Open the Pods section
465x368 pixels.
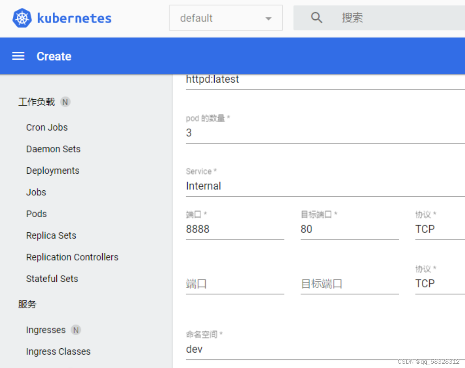36,214
